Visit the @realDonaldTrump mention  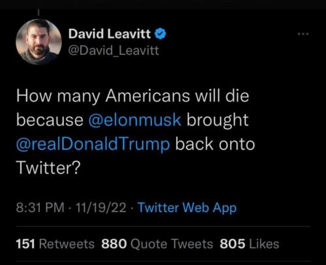[93, 144]
